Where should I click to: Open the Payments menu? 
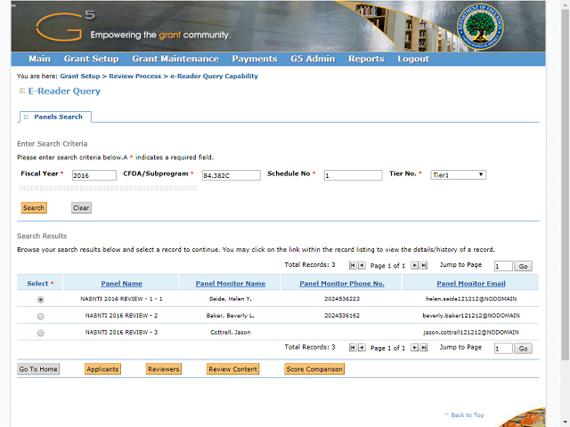click(255, 59)
